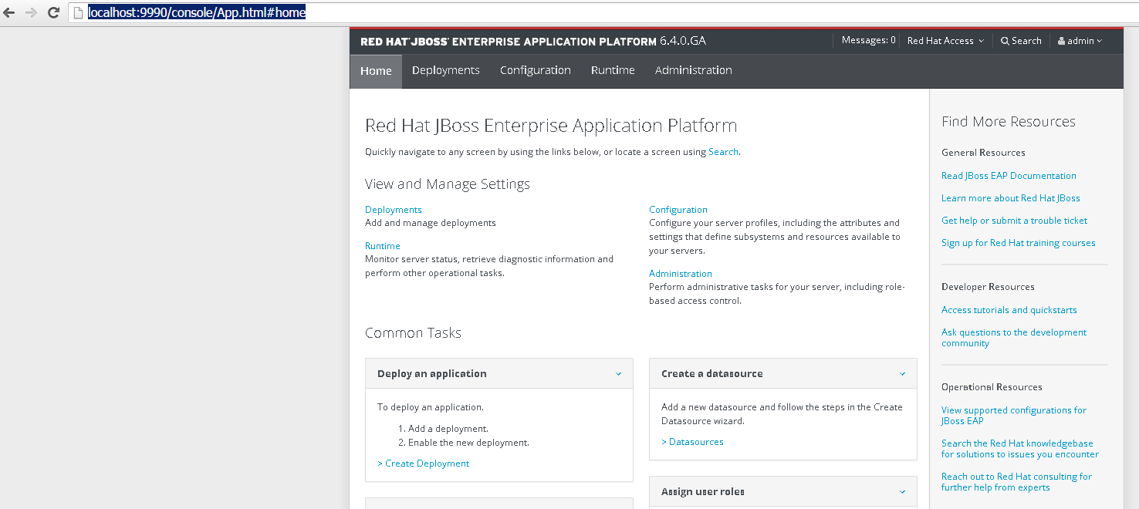This screenshot has height=509, width=1139.
Task: Open the admin user menu
Action: [x=1080, y=41]
